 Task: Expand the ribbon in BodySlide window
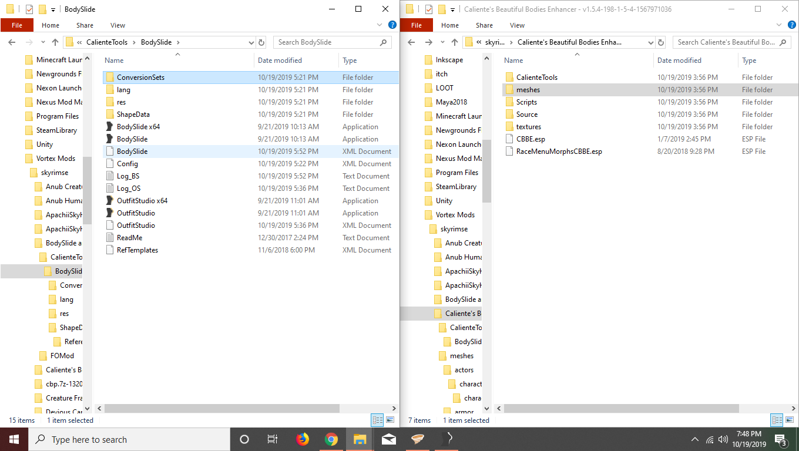380,25
